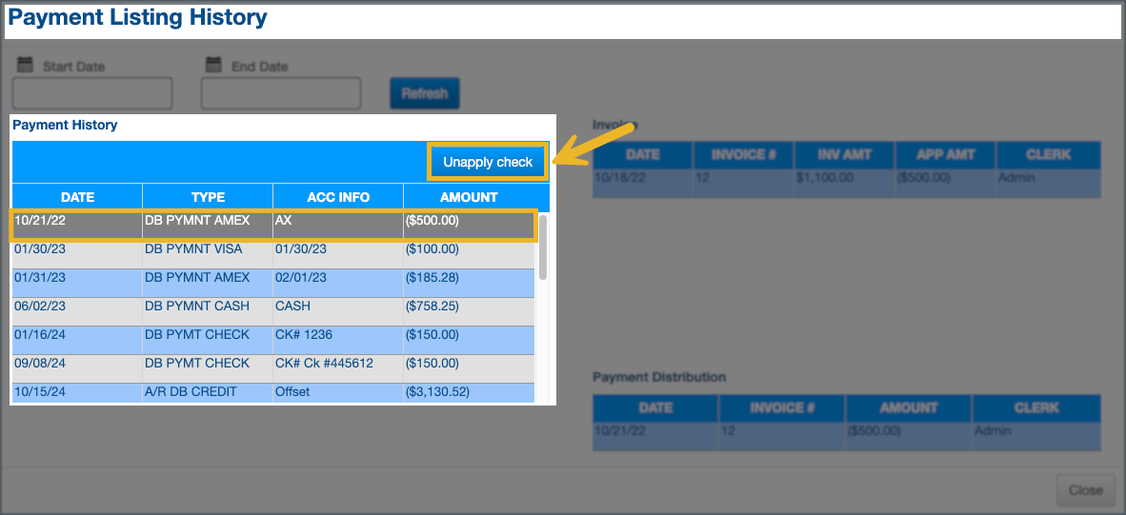Image resolution: width=1126 pixels, height=515 pixels.
Task: Select the 10/21/22 DB PYMNT AMEX row
Action: point(273,221)
